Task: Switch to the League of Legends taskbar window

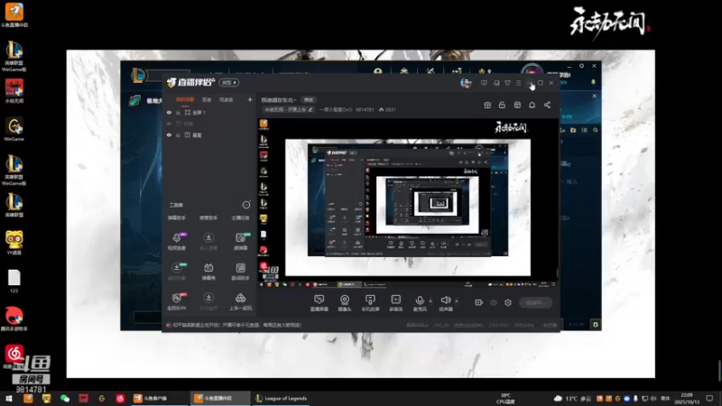Action: point(281,398)
